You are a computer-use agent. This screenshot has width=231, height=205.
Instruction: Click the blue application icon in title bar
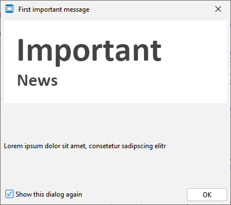coord(9,9)
